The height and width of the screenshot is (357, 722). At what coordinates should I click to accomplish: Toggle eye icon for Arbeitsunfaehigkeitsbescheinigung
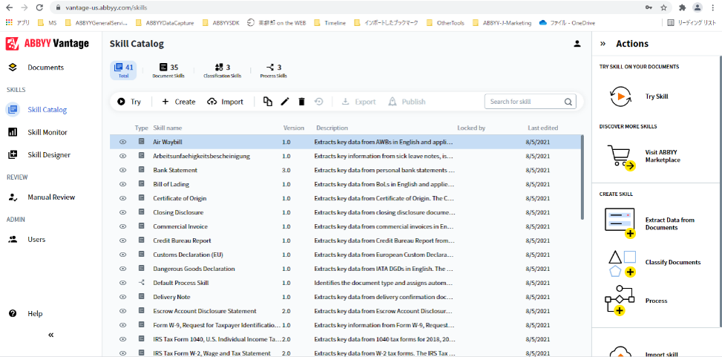click(x=122, y=156)
